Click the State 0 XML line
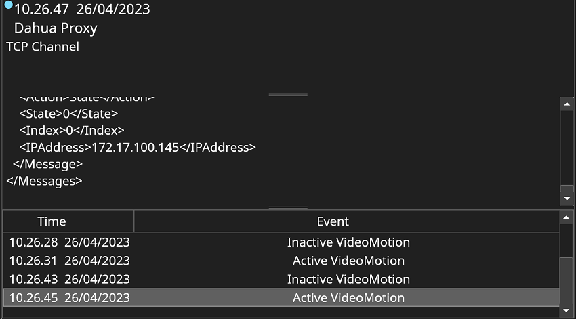Image resolution: width=576 pixels, height=319 pixels. point(68,114)
